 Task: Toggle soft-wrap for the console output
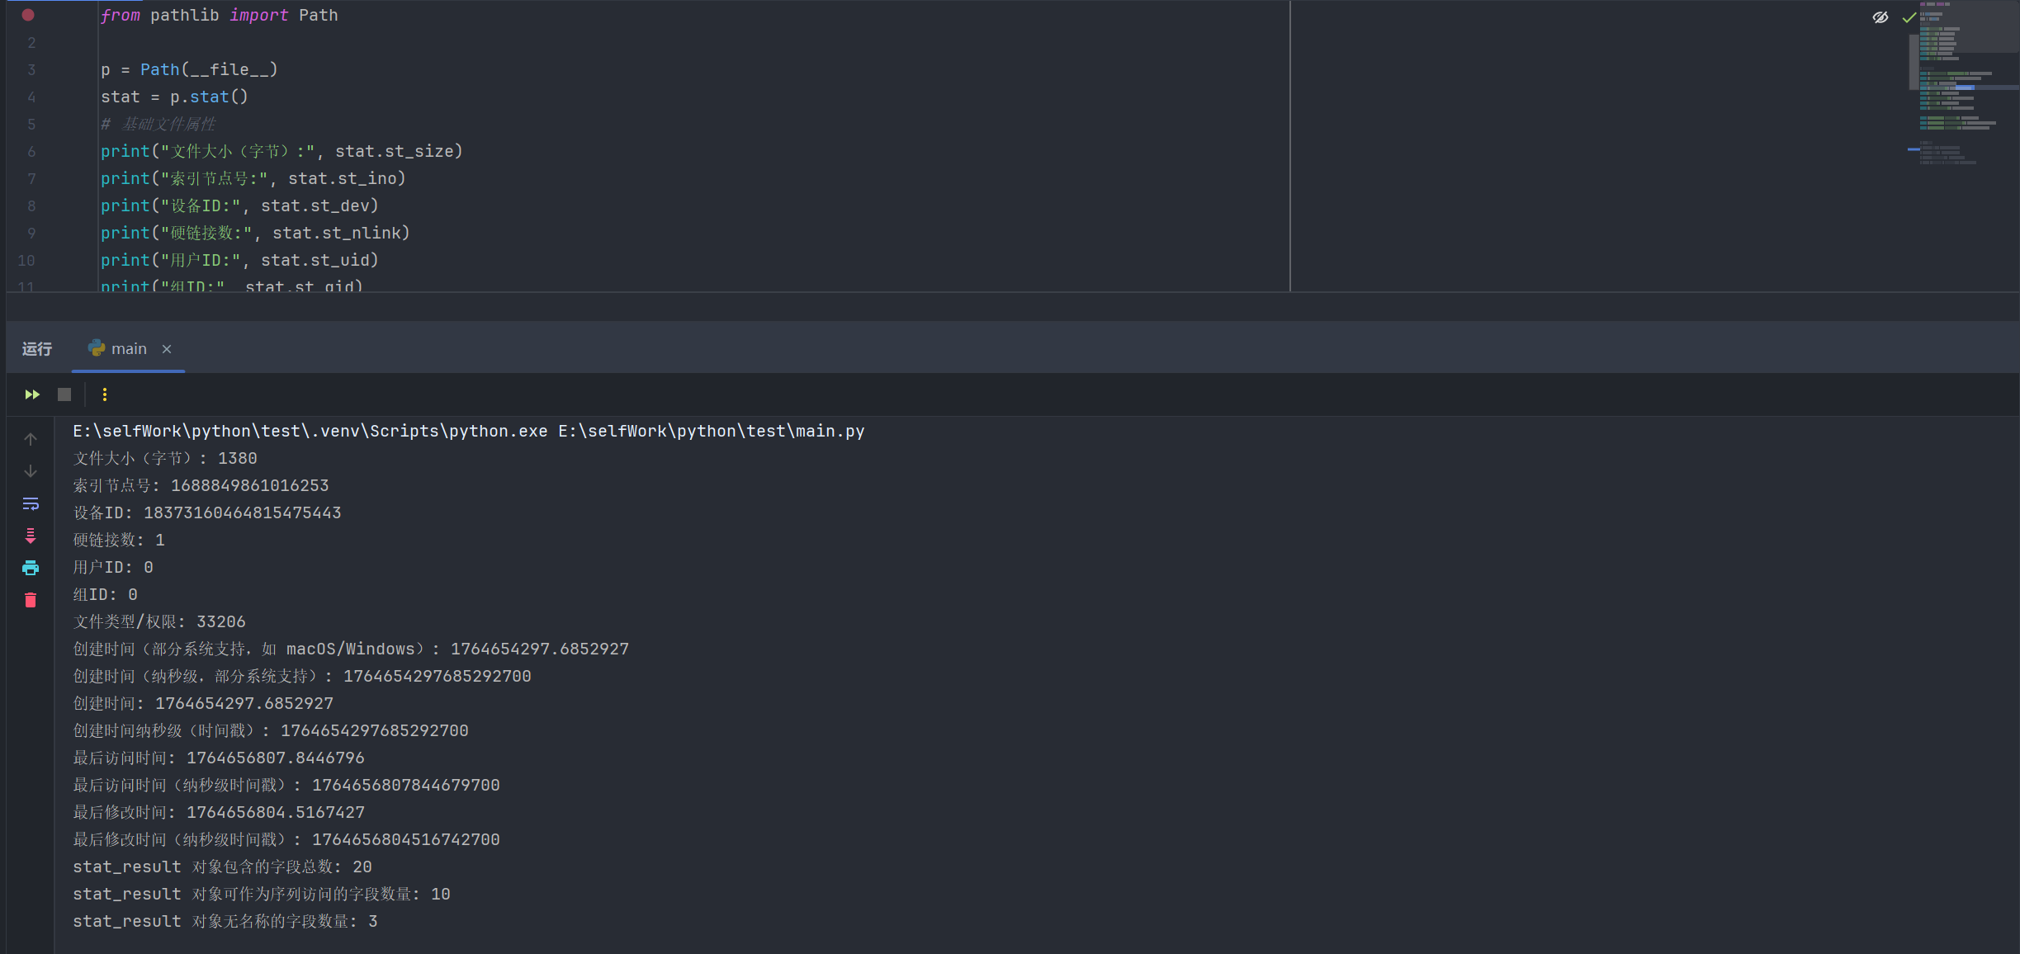pos(31,503)
